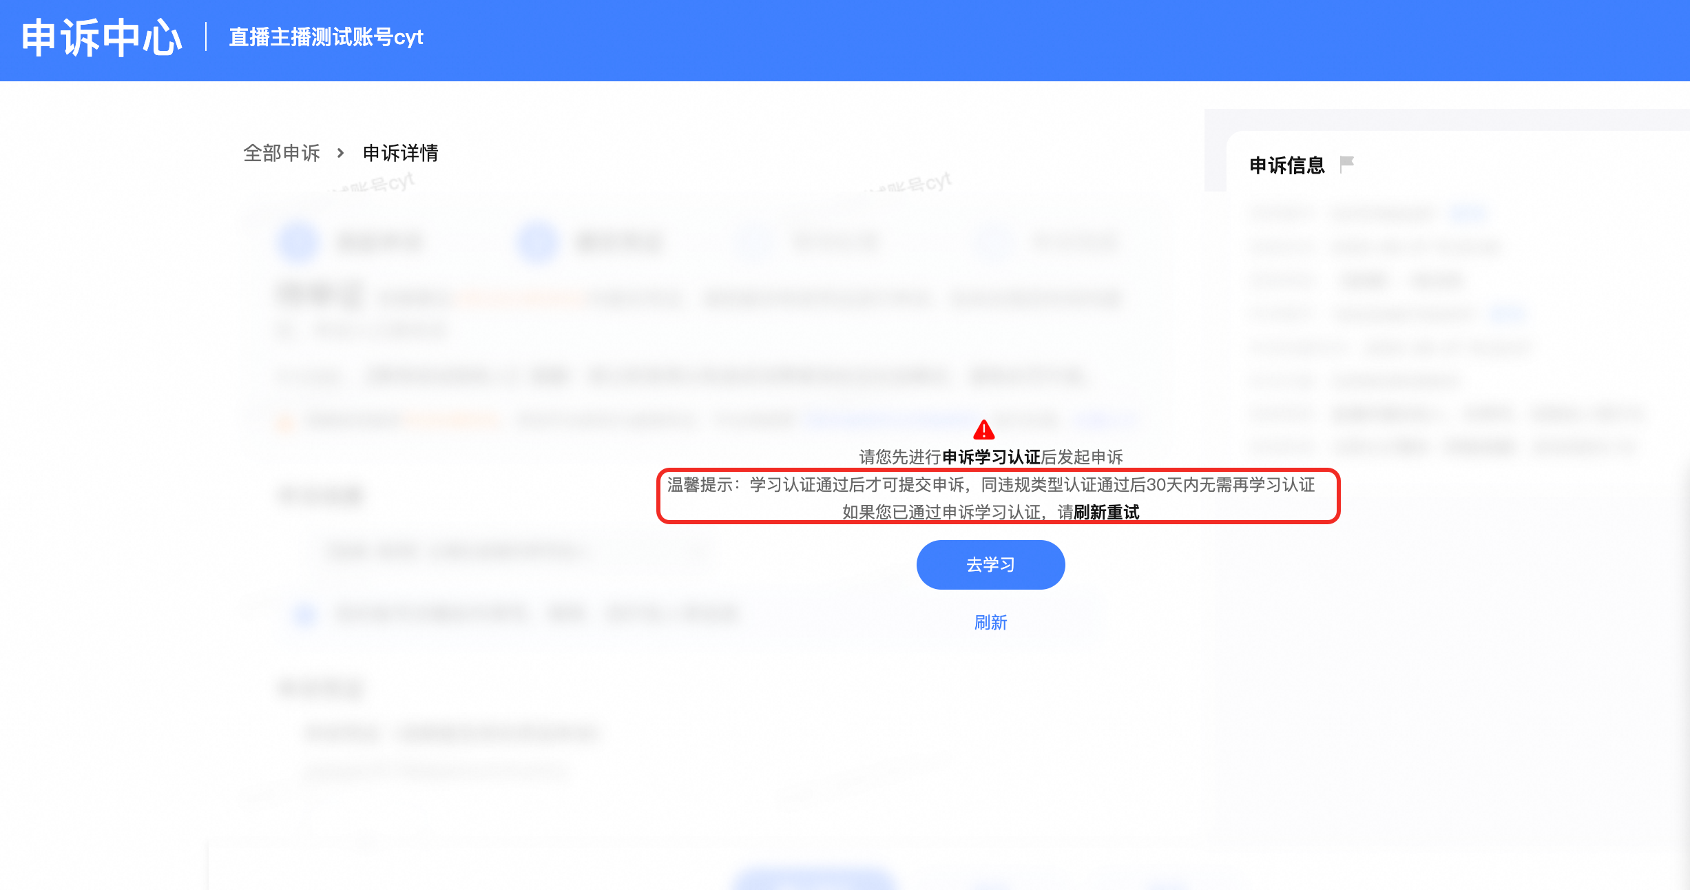Screen dimensions: 1690x890
Task: Click the 刷新 link
Action: 990,623
